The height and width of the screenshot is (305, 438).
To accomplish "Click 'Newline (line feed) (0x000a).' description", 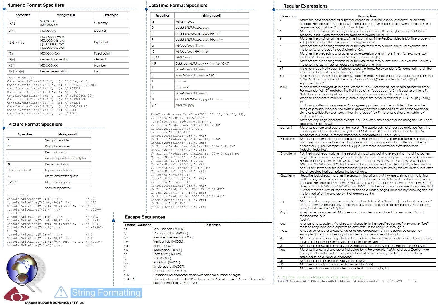I will tap(174, 237).
